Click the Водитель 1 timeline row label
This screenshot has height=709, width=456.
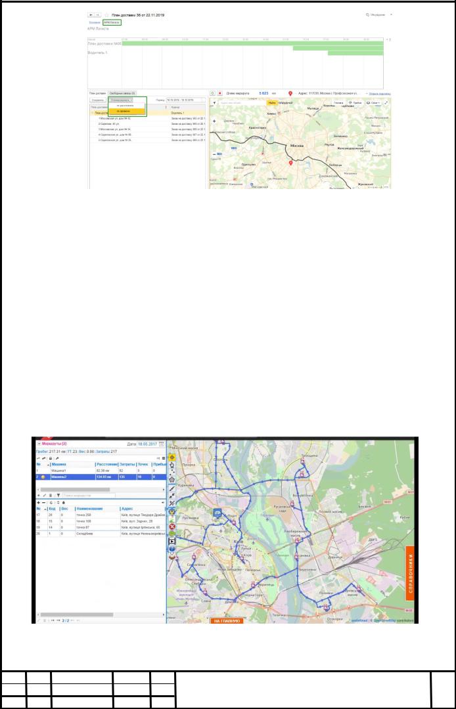pos(98,53)
